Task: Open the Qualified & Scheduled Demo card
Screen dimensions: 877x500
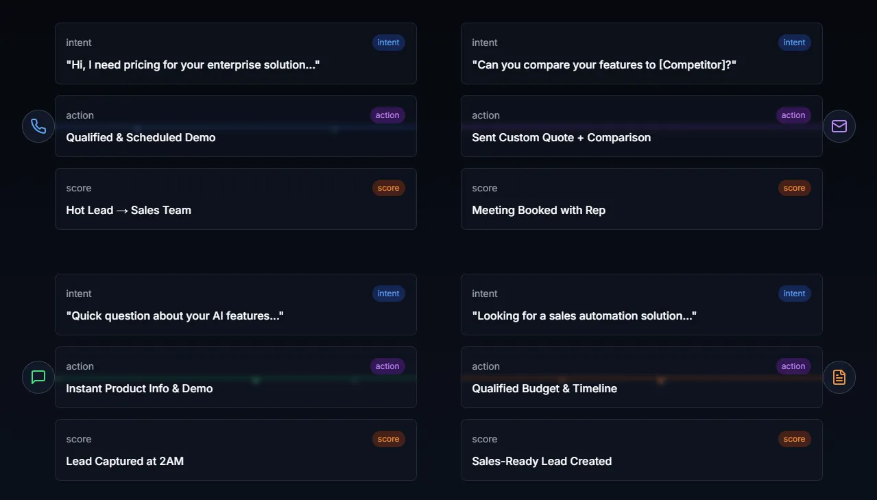Action: coord(235,127)
